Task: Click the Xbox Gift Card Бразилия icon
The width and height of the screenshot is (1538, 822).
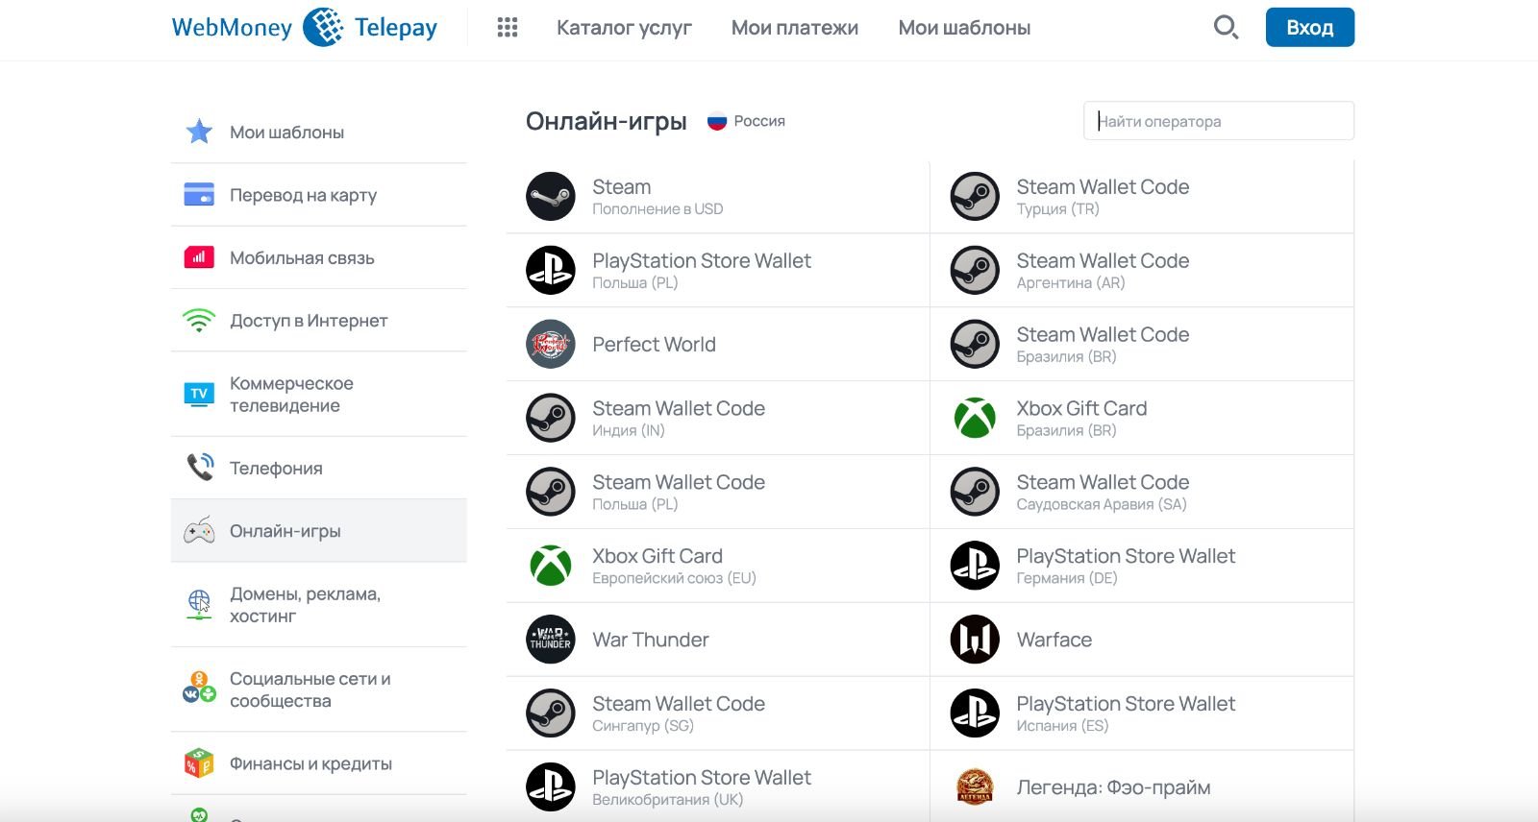Action: (975, 418)
